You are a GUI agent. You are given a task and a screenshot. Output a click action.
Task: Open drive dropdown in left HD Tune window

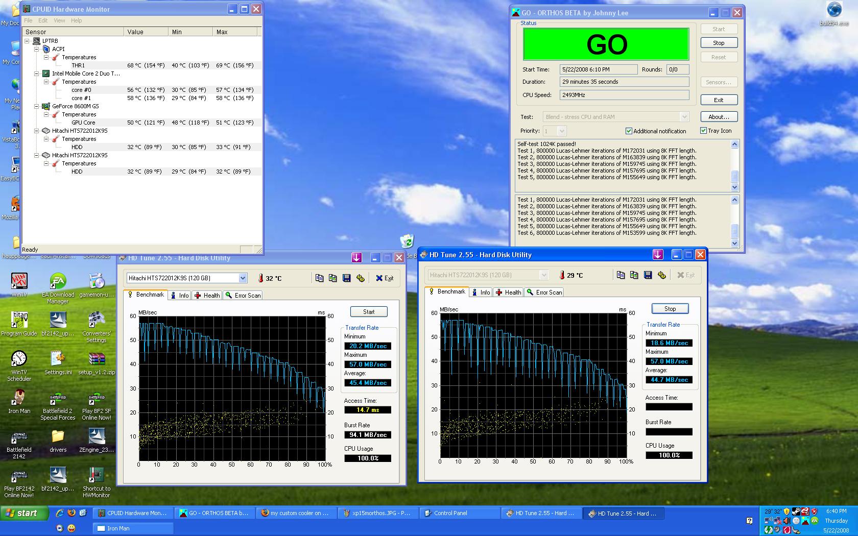point(243,278)
